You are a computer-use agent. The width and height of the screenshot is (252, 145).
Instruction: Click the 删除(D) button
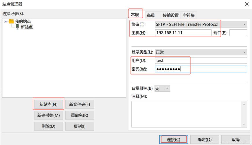(48, 126)
